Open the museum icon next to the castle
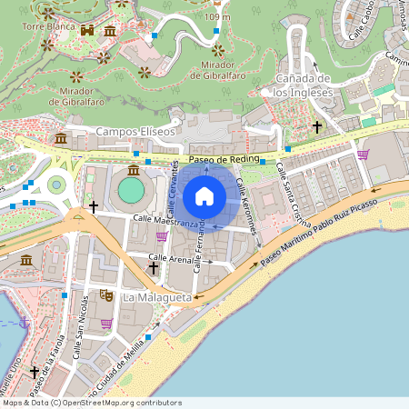 coord(110,31)
